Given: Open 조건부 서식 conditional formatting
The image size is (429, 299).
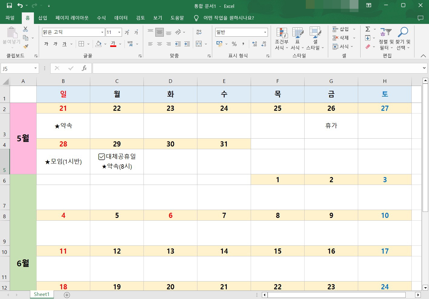Looking at the screenshot, I should 282,39.
